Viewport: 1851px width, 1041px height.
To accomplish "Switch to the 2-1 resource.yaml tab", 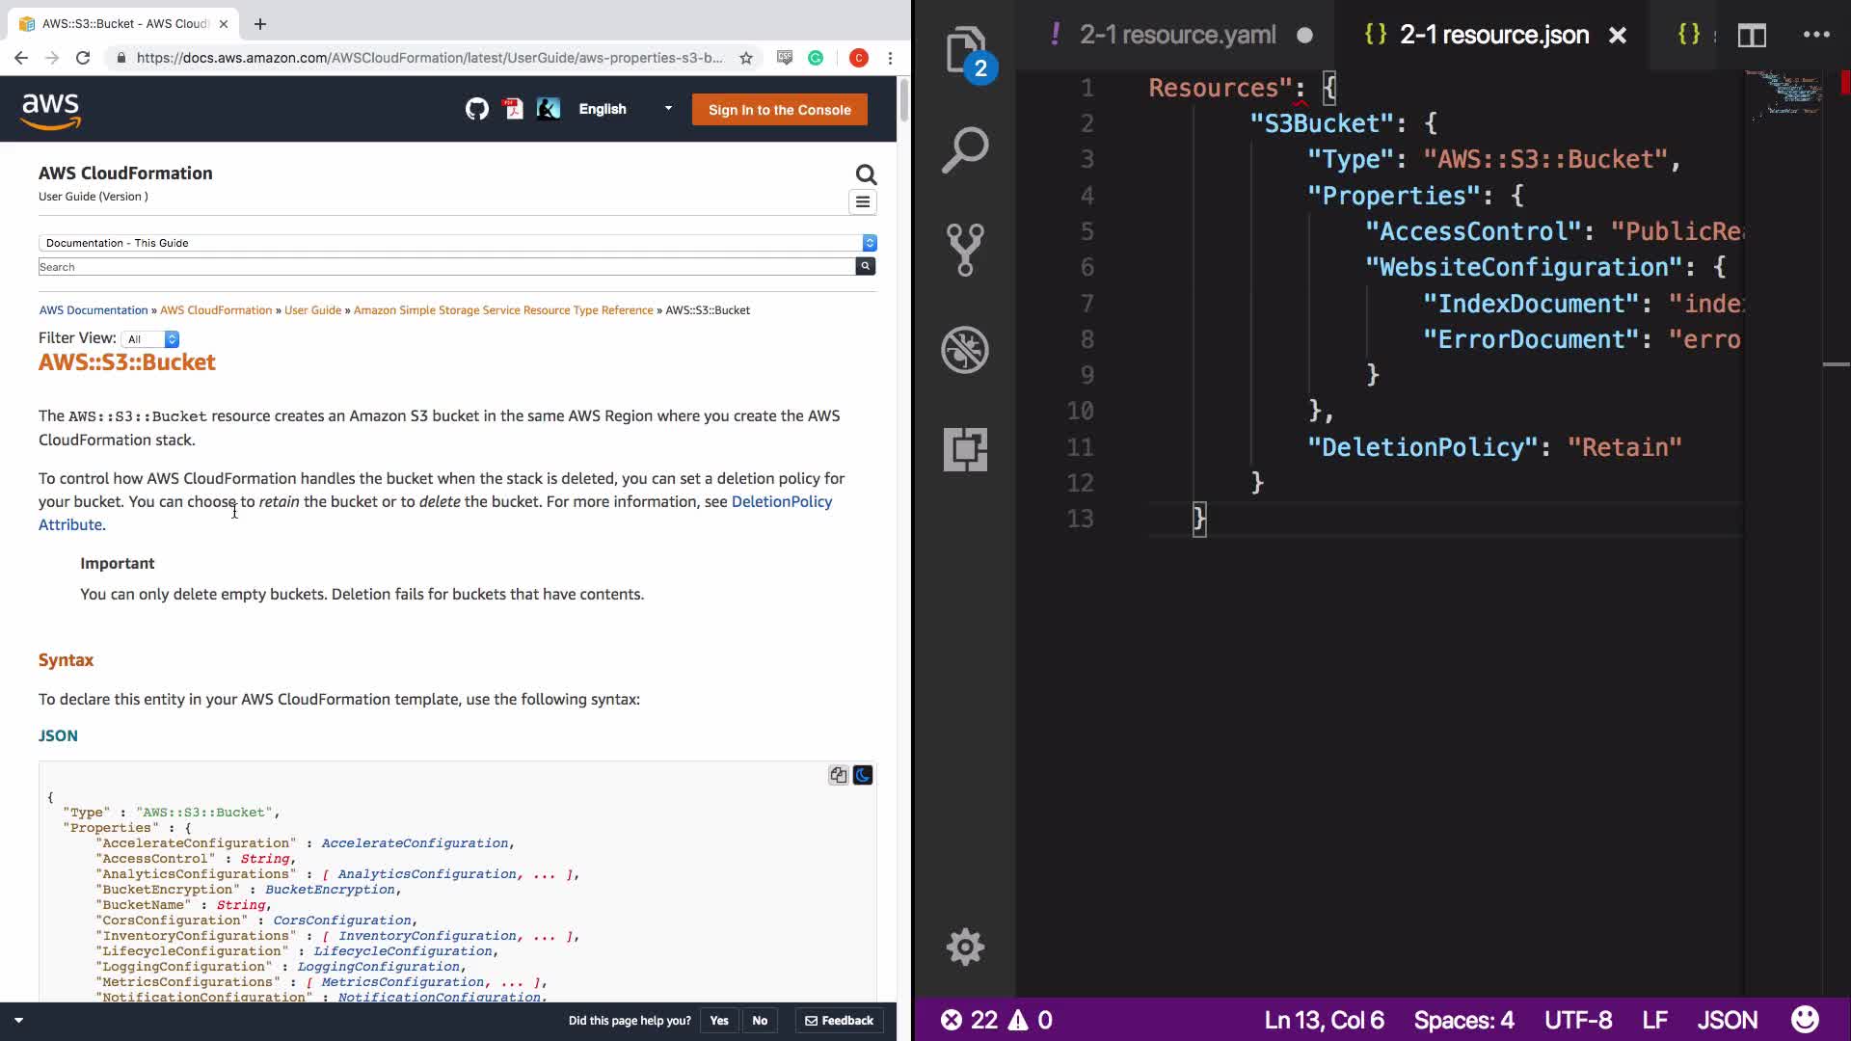I will 1177,36.
